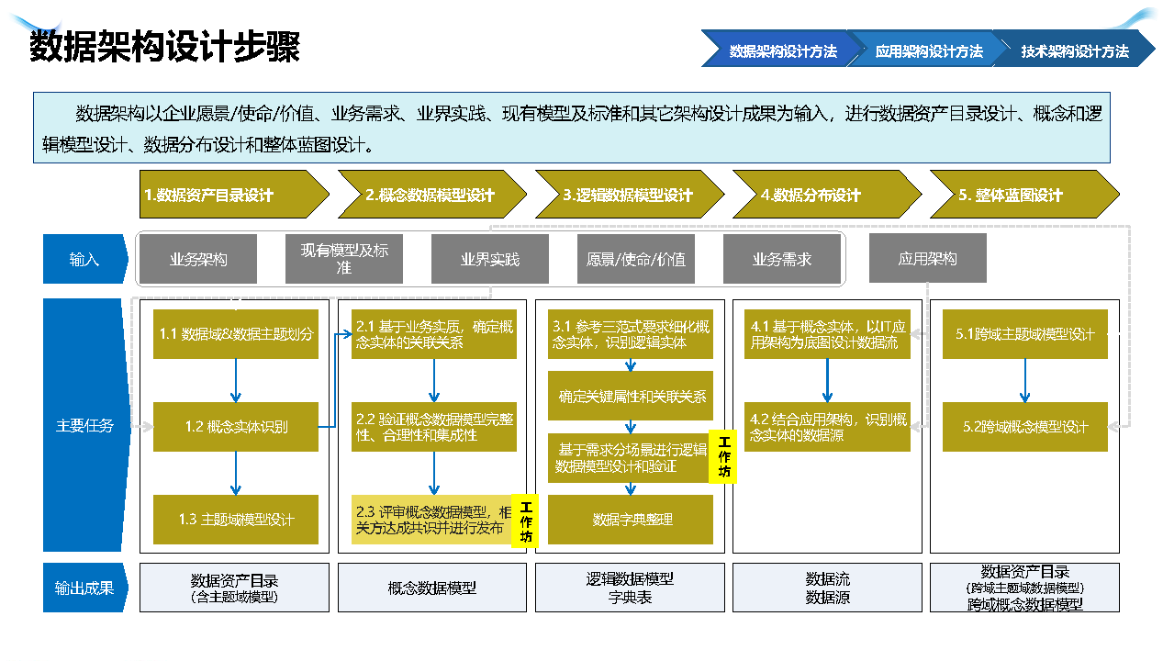Click the 1.2 概念实体识别 task box
1163x661 pixels.
pos(236,427)
